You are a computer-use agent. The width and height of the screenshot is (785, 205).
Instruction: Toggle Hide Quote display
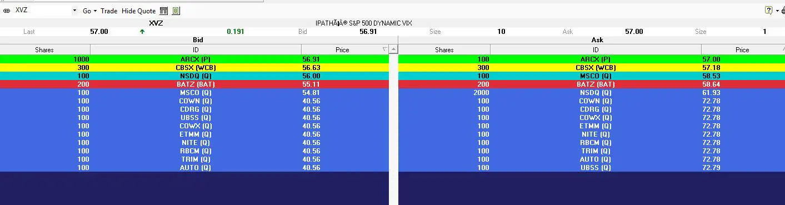click(138, 11)
